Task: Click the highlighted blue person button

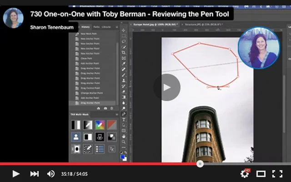Action: click(x=76, y=137)
